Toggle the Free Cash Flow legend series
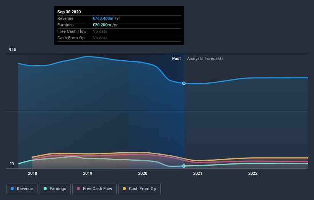This screenshot has height=200, width=314. (94, 189)
